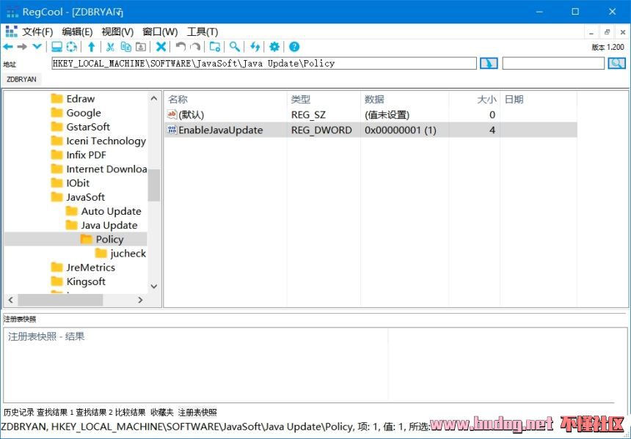The height and width of the screenshot is (439, 631).
Task: Open the 文件(F) menu
Action: (x=37, y=32)
